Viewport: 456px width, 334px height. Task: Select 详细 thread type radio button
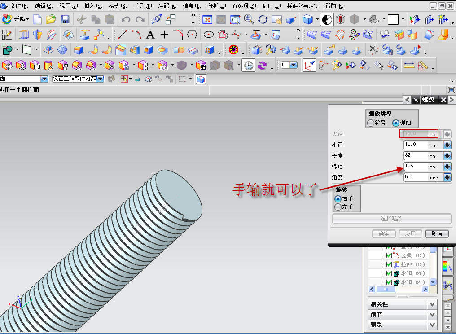pyautogui.click(x=395, y=123)
